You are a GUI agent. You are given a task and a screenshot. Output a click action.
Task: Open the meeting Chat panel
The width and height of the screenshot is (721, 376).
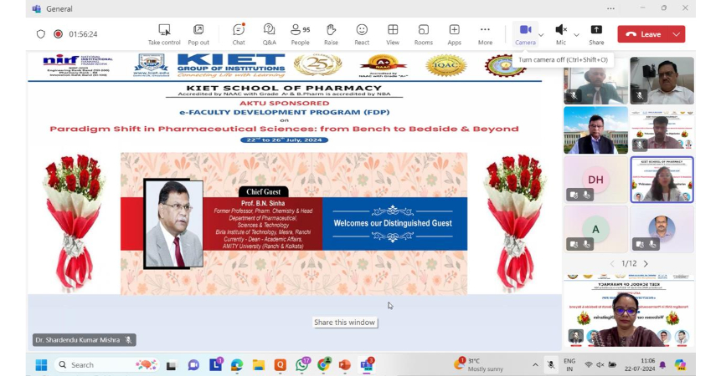pos(239,34)
